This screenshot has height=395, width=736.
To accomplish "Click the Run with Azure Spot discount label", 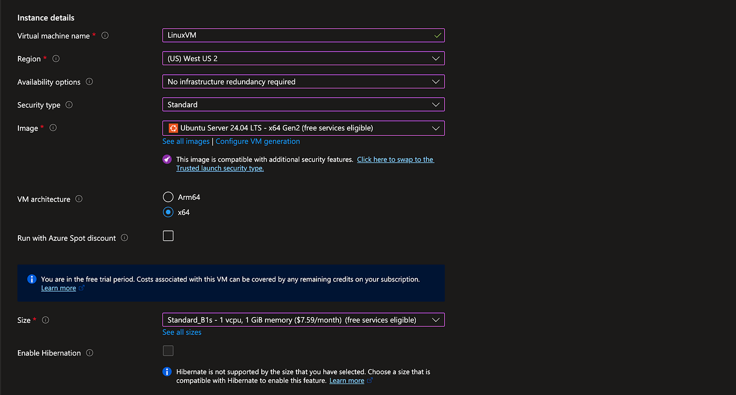I will tap(67, 238).
